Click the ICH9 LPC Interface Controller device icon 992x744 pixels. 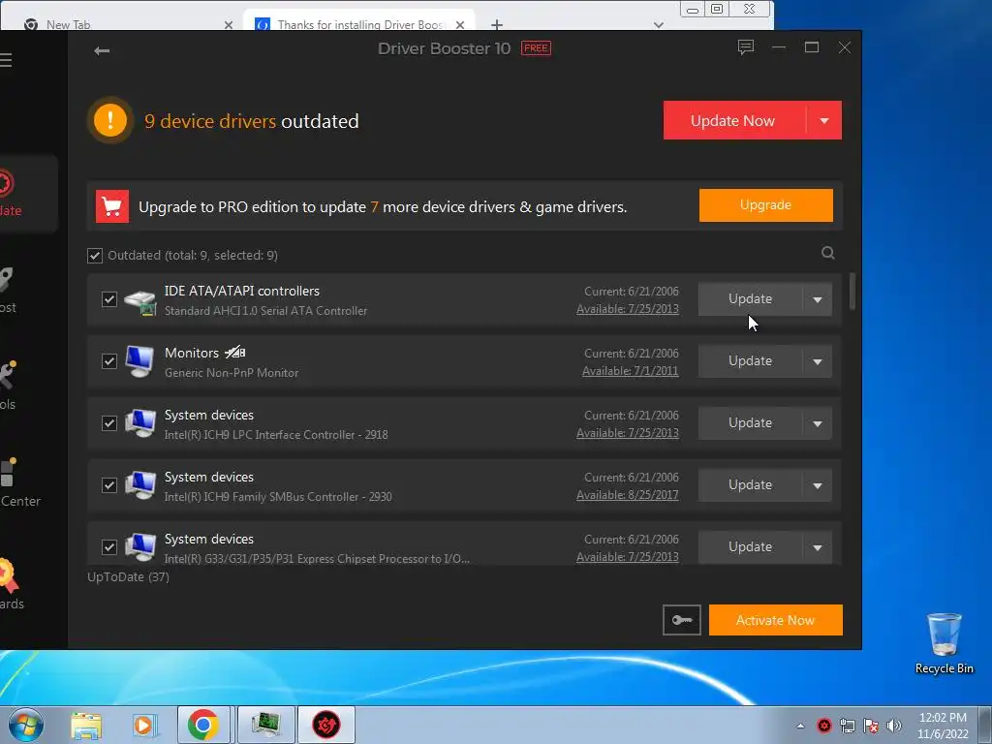[139, 422]
